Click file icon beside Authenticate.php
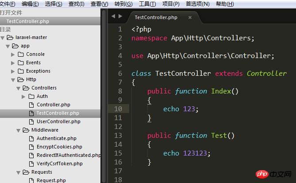The width and height of the screenshot is (296, 183). click(31, 139)
